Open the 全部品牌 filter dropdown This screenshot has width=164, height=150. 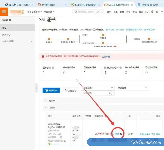pyautogui.click(x=132, y=88)
